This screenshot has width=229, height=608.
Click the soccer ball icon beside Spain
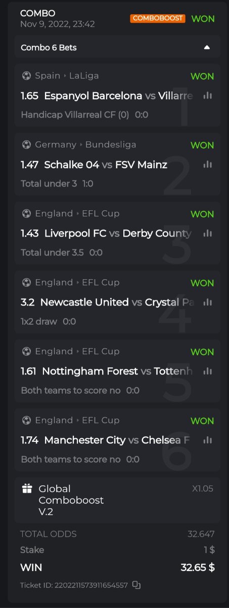click(x=26, y=76)
